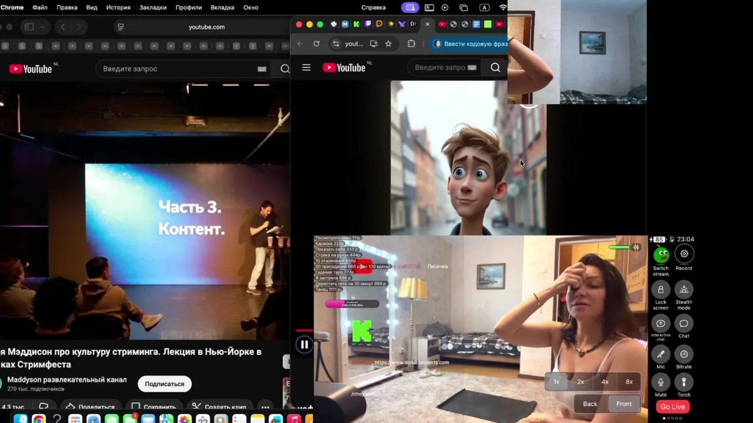753x423 pixels.
Task: Open Interactive chat in streaming panel
Action: click(661, 324)
